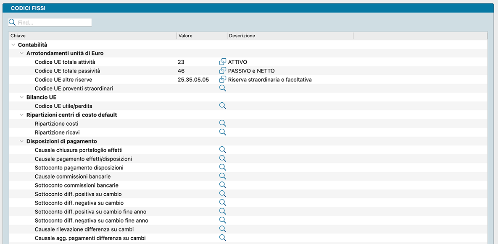Open linked record icon for Codice UE altre riserve
498x244 pixels.
click(223, 80)
